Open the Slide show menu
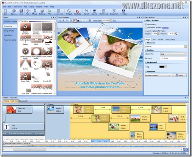This screenshot has width=192, height=157. pyautogui.click(x=17, y=7)
